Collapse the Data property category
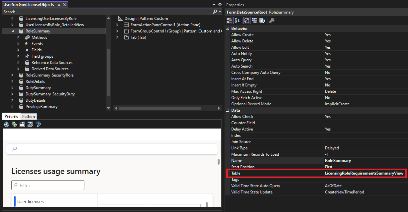 point(228,110)
